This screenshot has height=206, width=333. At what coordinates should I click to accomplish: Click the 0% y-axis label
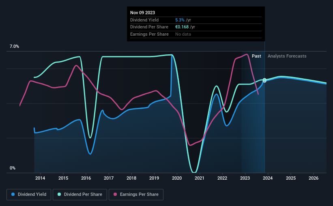[13, 168]
